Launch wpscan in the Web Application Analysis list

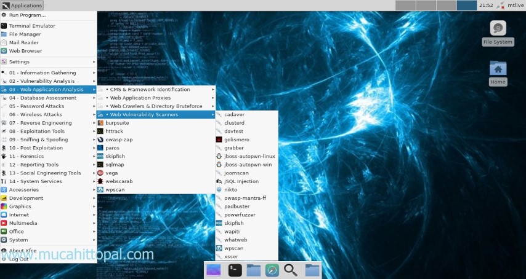(156, 190)
